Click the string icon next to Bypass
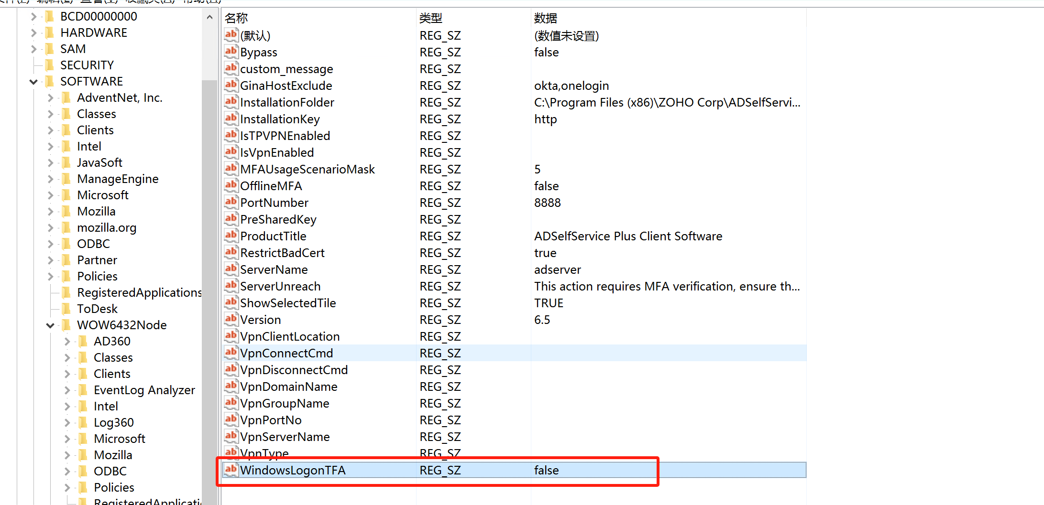1044x505 pixels. point(231,52)
